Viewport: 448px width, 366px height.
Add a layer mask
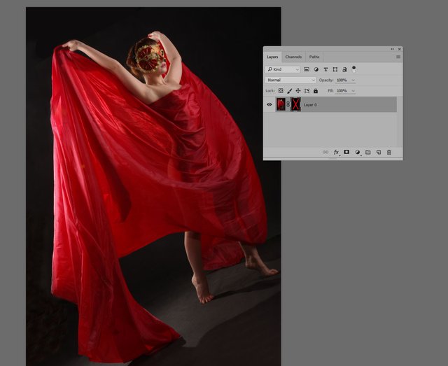coord(346,152)
